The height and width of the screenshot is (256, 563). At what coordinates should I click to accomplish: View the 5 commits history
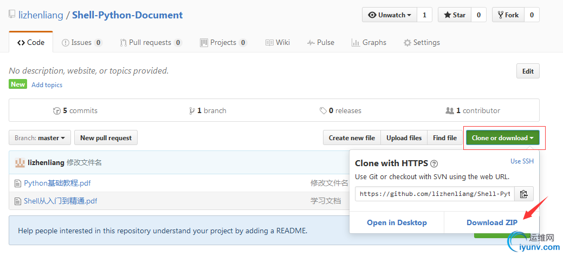click(x=75, y=110)
